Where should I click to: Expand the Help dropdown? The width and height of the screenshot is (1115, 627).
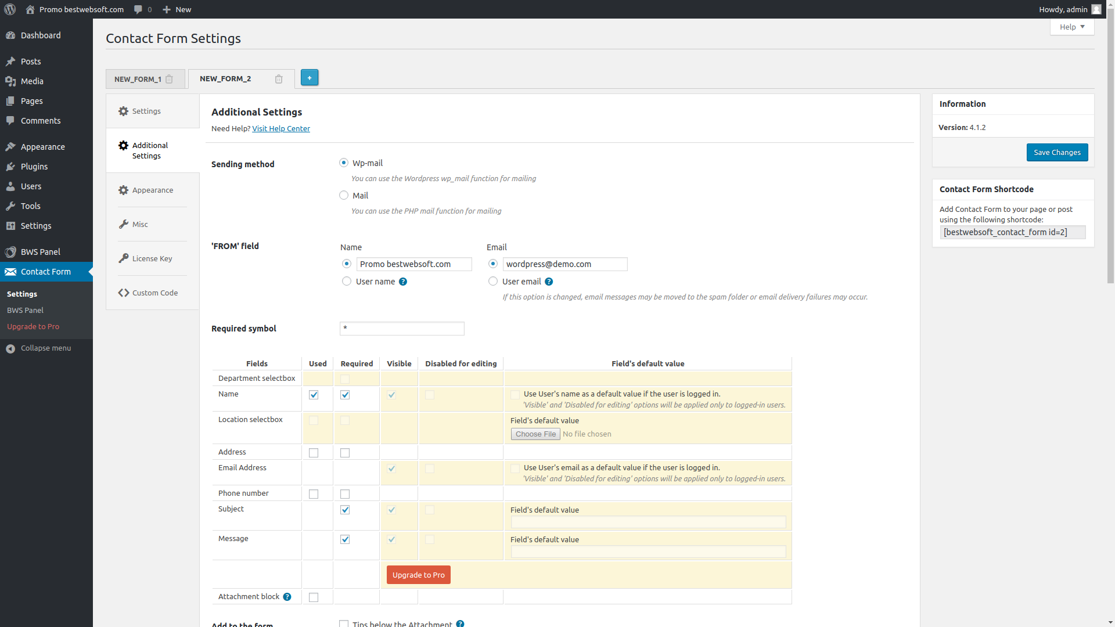(1071, 27)
